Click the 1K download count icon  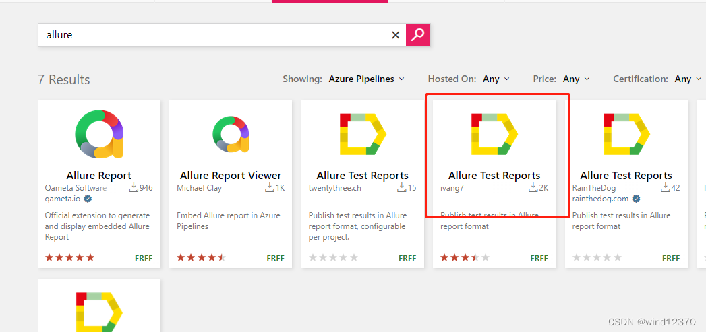pyautogui.click(x=269, y=188)
